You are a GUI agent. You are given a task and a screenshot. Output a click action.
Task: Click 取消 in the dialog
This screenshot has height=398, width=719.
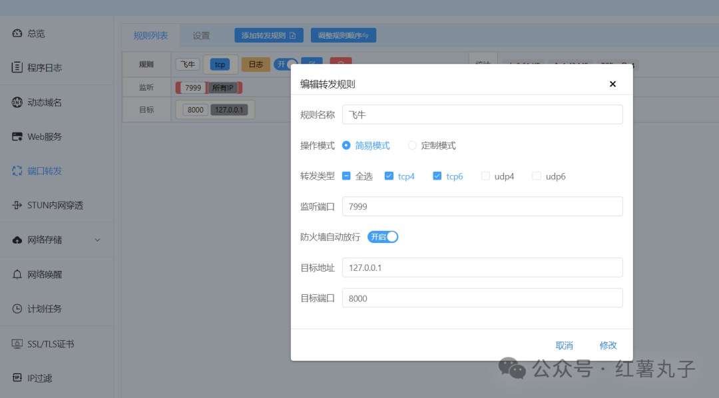click(x=565, y=345)
